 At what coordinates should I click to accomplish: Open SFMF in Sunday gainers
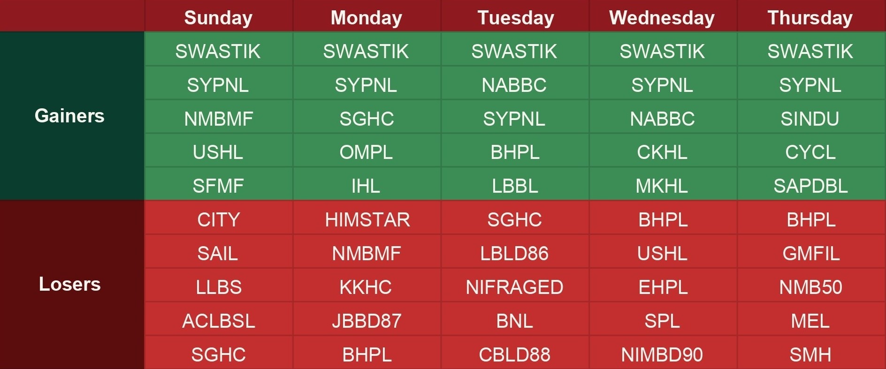[218, 186]
